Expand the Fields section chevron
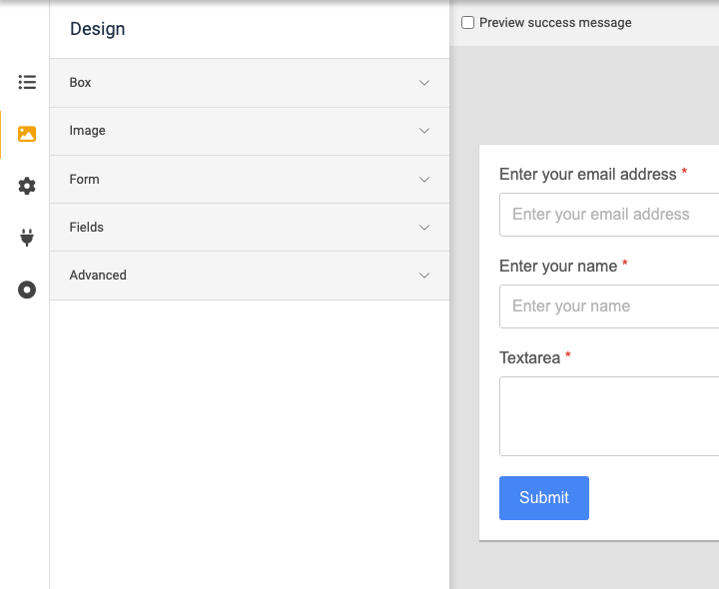This screenshot has height=589, width=719. pos(424,228)
